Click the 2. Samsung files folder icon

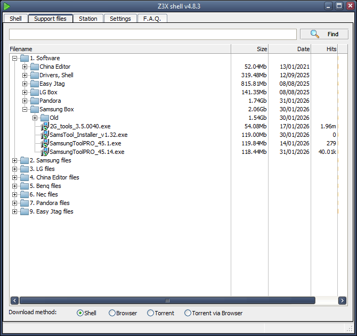[25, 161]
